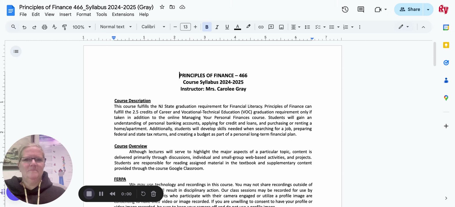
Task: Insert a link
Action: click(261, 27)
